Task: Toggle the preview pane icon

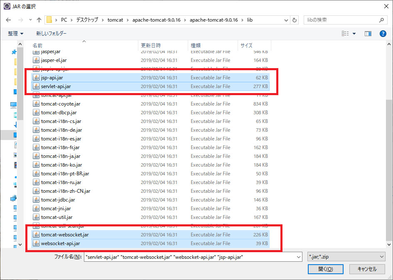Action: (x=368, y=33)
